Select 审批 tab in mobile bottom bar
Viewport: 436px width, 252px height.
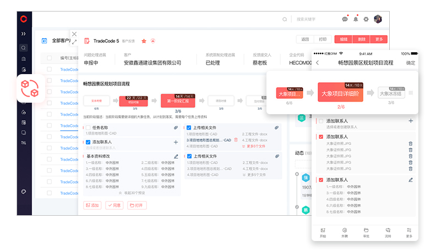pyautogui.click(x=366, y=232)
